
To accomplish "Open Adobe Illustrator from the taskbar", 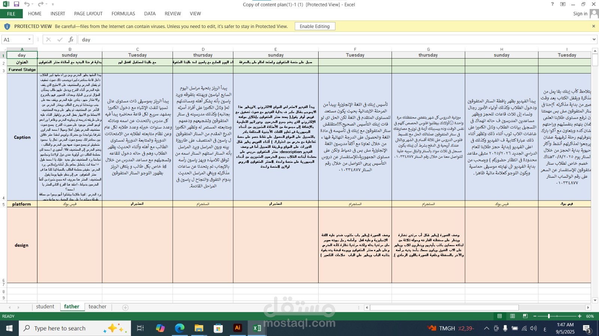I will (237, 328).
